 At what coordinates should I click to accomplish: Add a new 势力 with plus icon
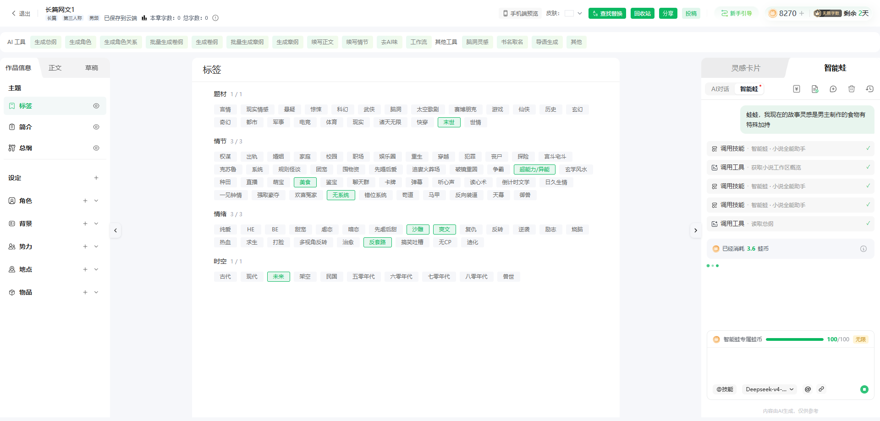click(85, 246)
